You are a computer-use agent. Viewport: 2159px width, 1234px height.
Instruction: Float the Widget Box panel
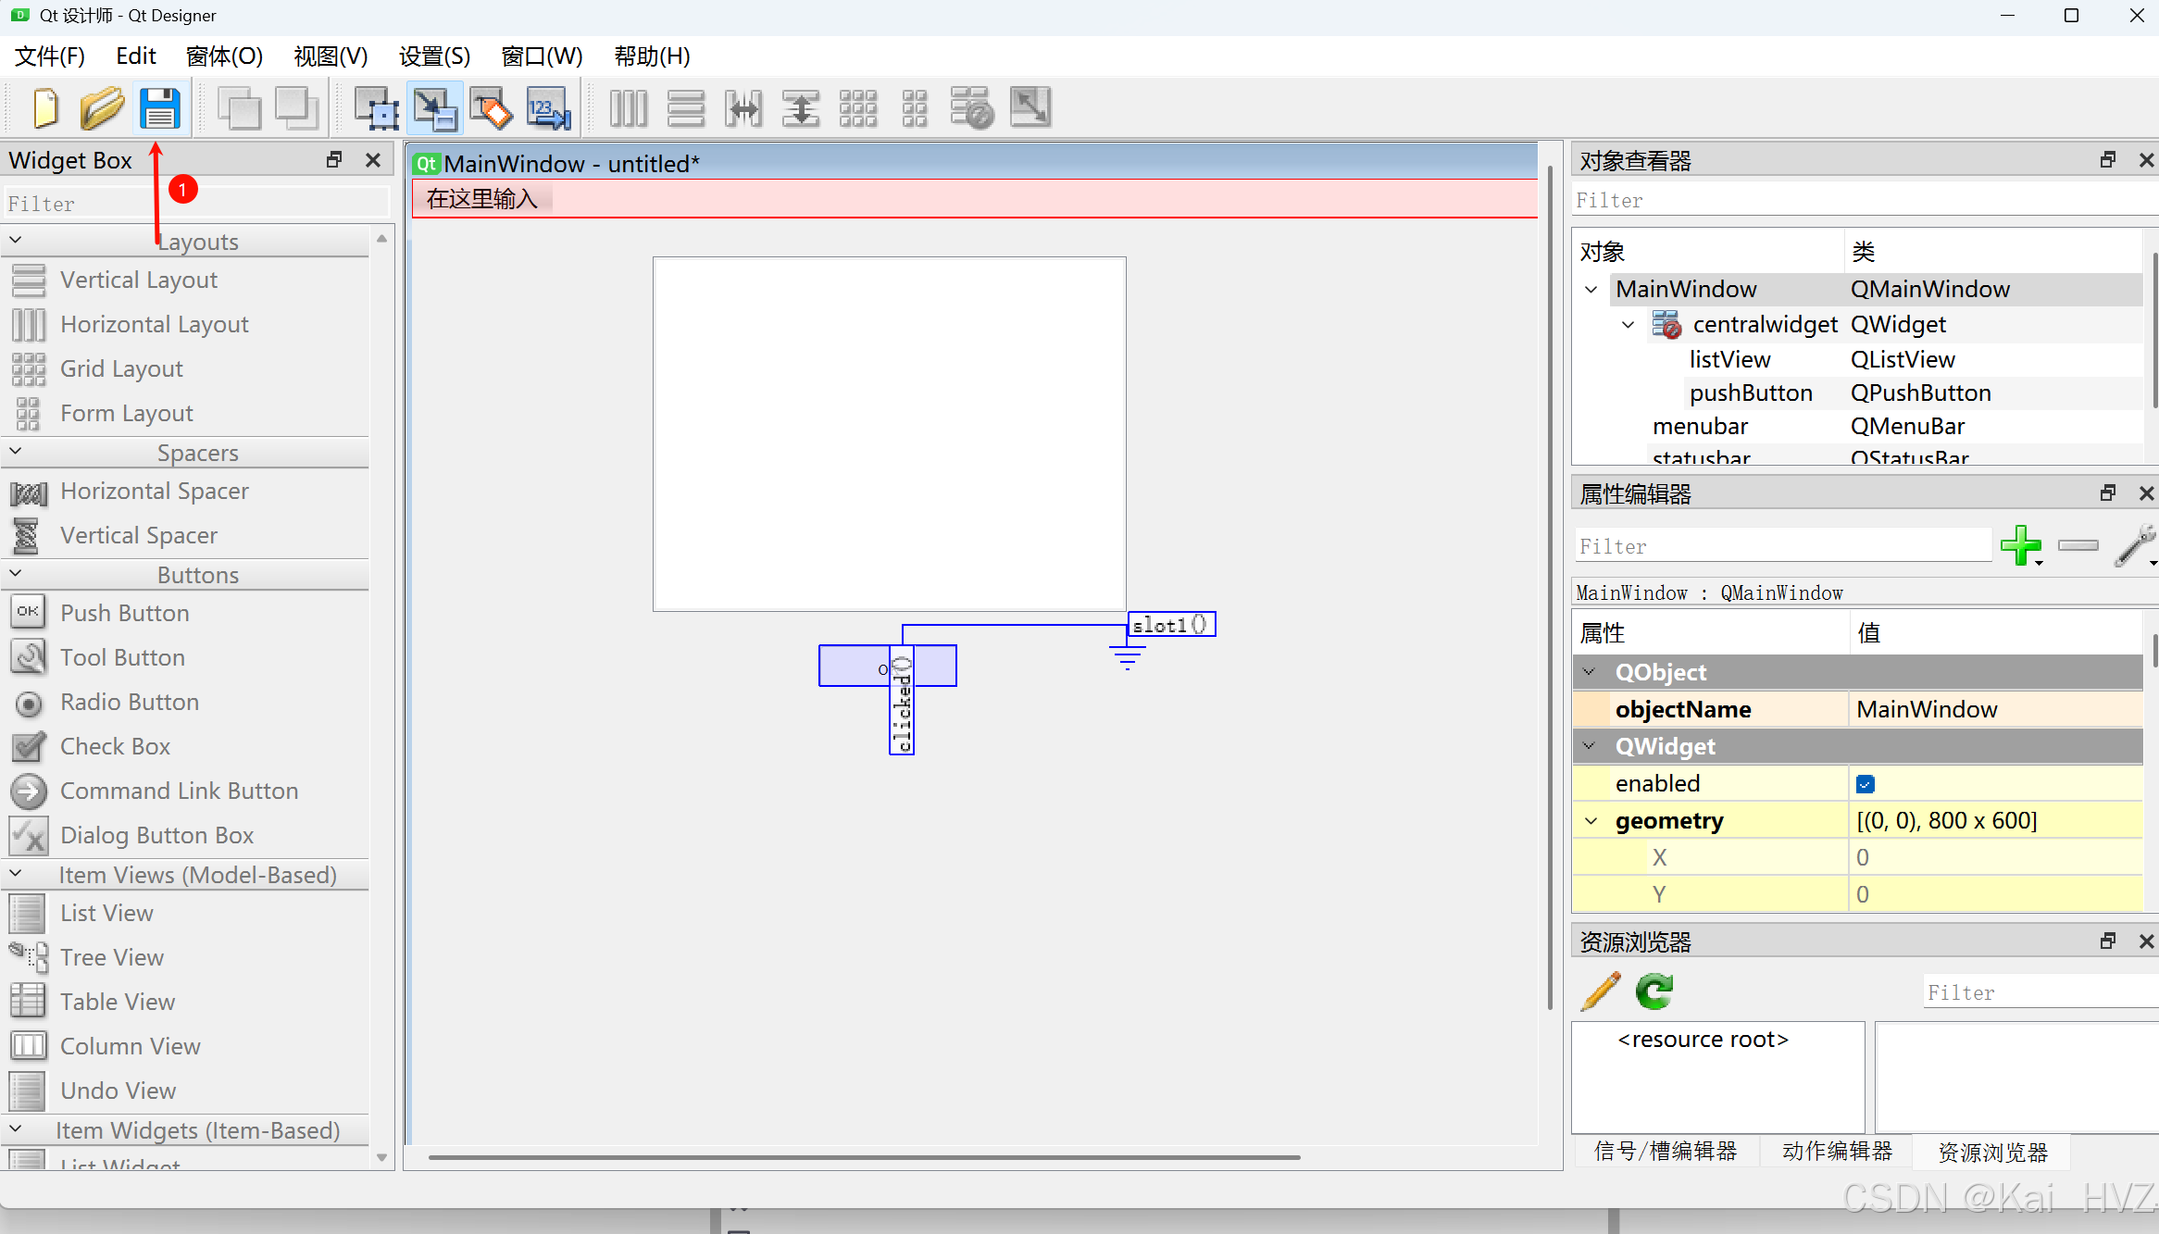[x=334, y=160]
